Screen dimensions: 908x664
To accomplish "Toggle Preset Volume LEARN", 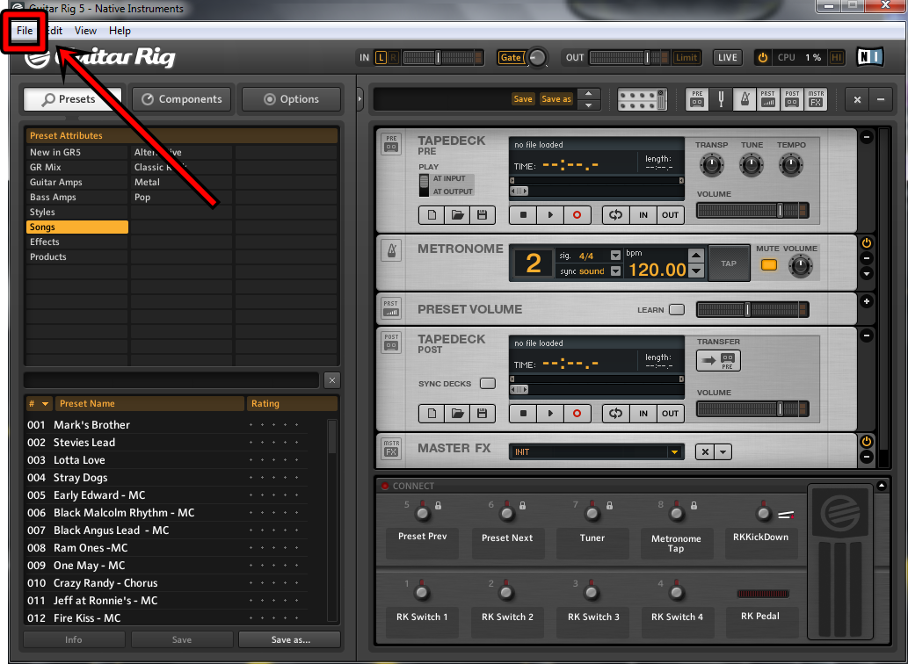I will click(676, 309).
